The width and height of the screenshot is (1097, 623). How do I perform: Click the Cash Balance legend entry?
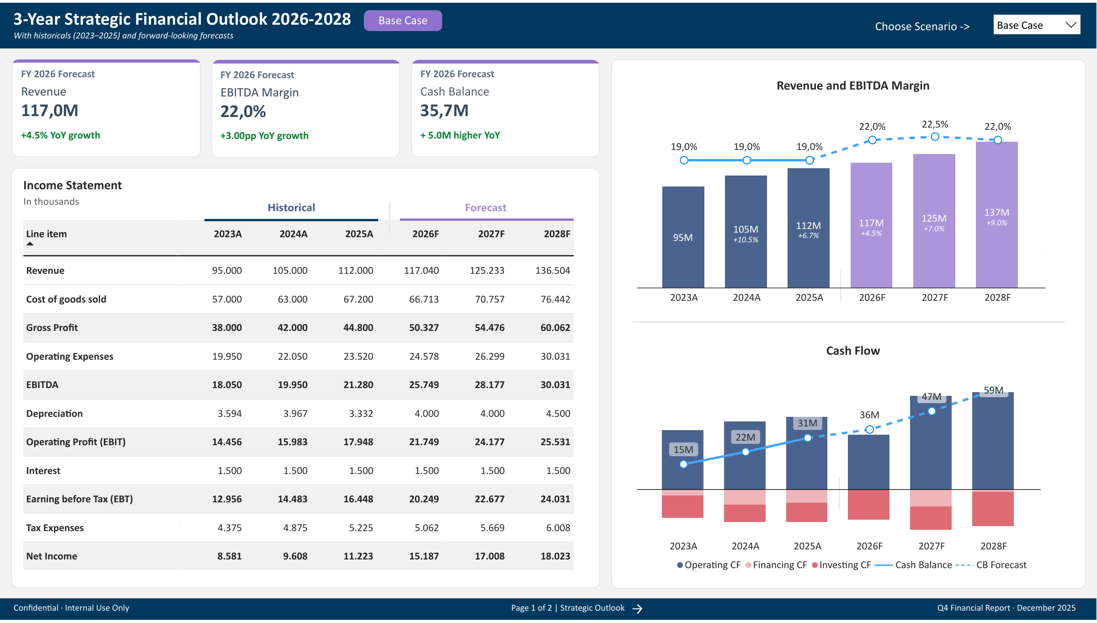[x=913, y=565]
